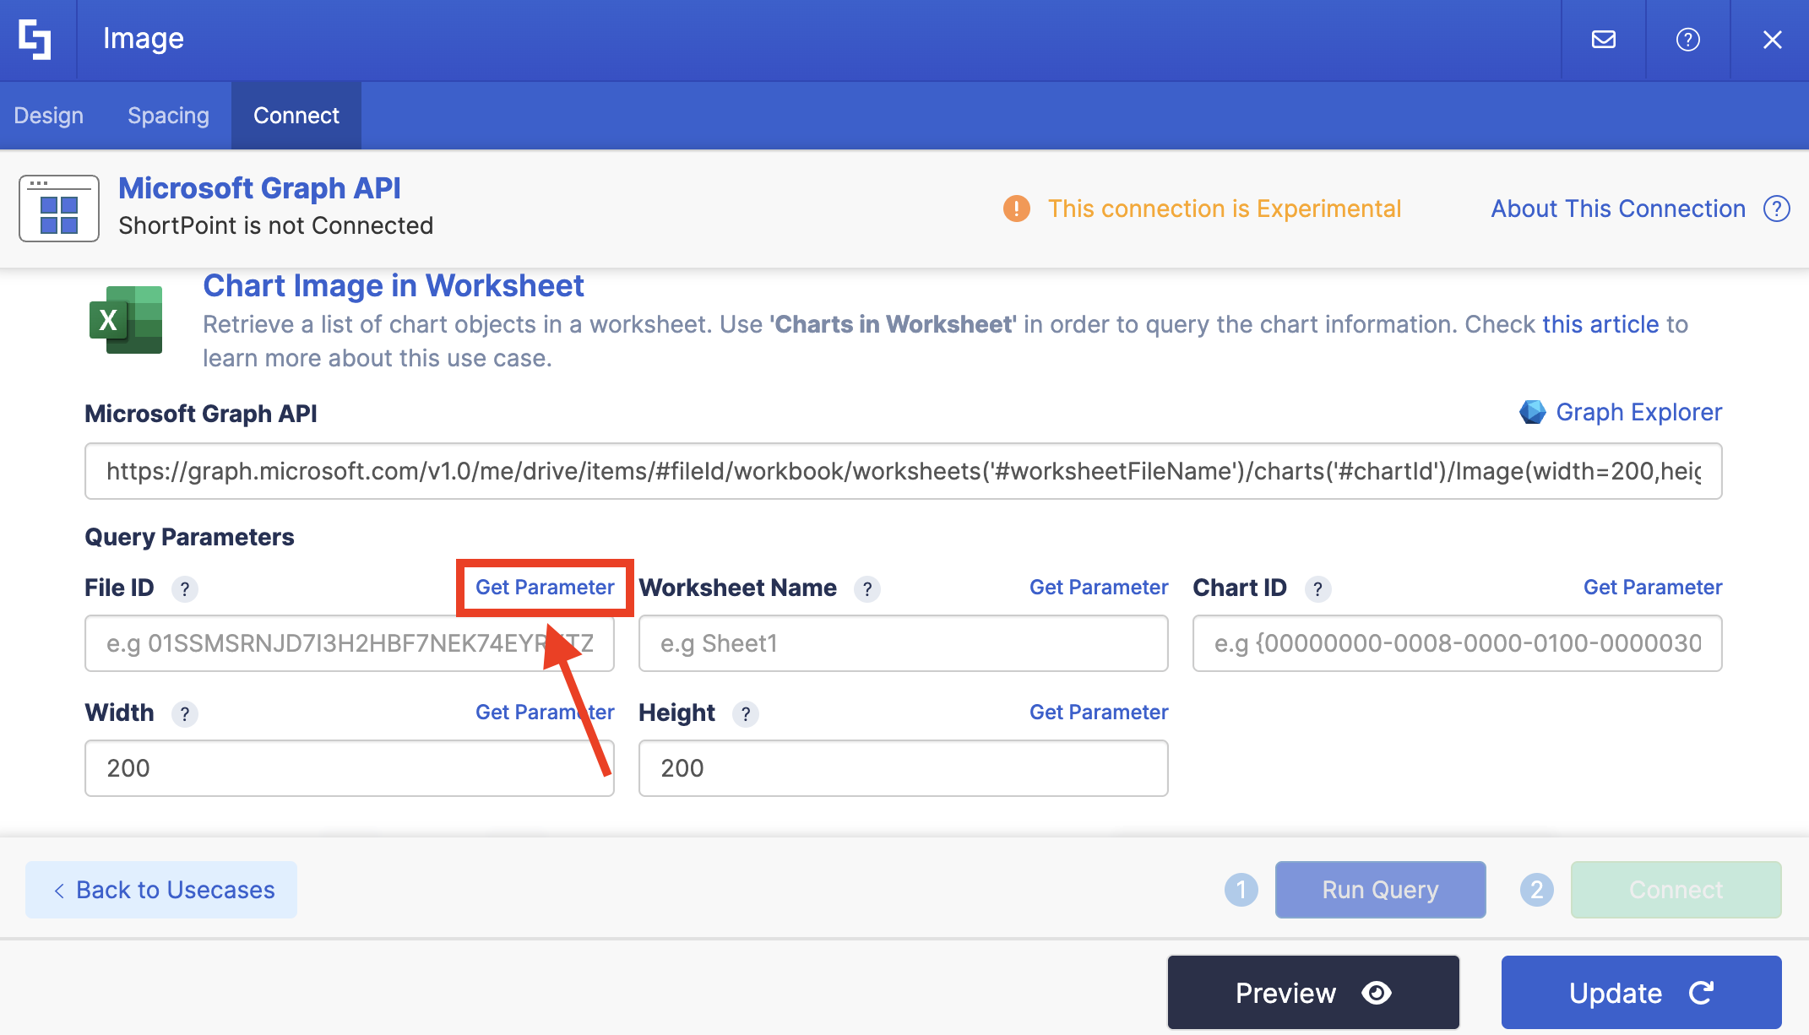Open the help question icon in header
This screenshot has width=1809, height=1035.
[1687, 40]
